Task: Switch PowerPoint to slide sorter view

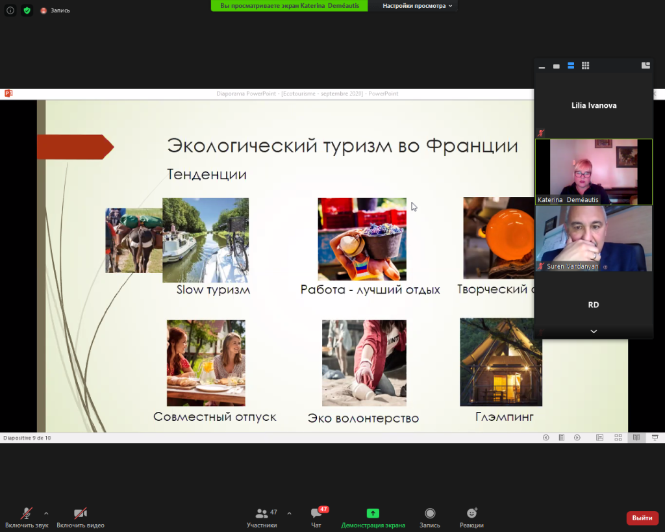Action: click(618, 438)
